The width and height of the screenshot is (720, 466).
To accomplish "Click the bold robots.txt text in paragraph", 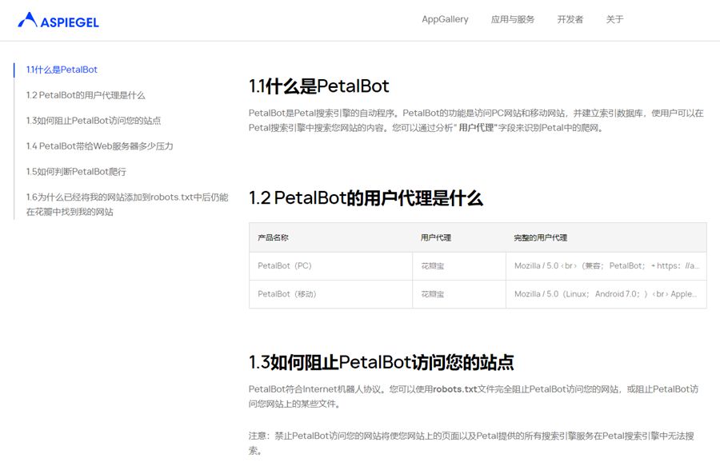I will [455, 389].
